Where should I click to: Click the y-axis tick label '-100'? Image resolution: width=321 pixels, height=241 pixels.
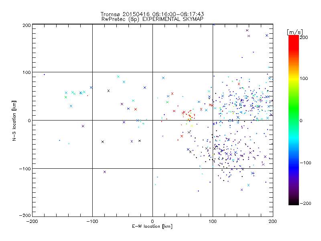[x=25, y=169]
